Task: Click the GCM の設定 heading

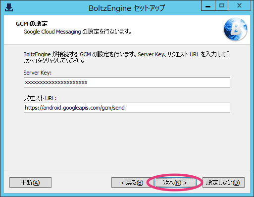Action: [x=32, y=24]
